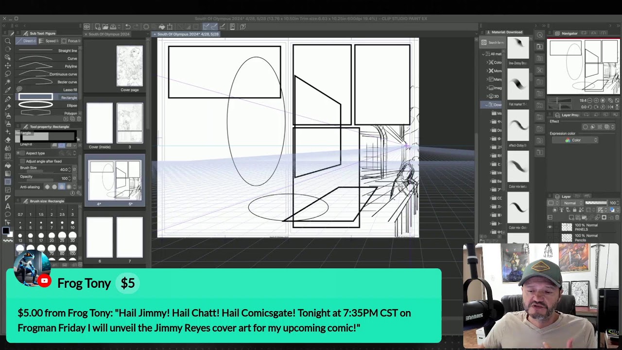Select the Pen tool

click(8, 99)
